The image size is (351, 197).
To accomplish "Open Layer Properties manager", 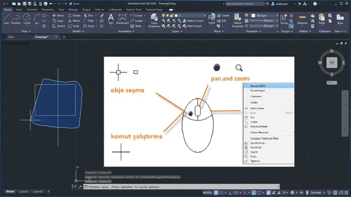I will (154, 21).
